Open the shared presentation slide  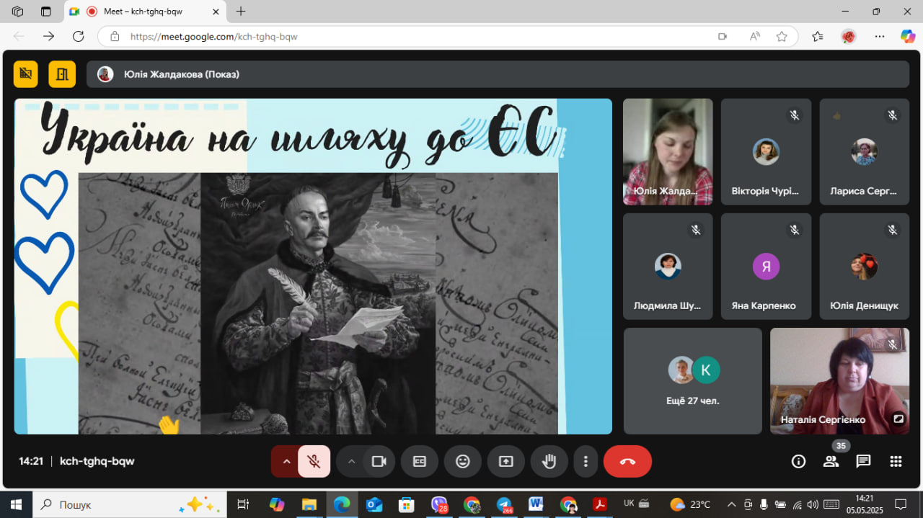tap(313, 267)
